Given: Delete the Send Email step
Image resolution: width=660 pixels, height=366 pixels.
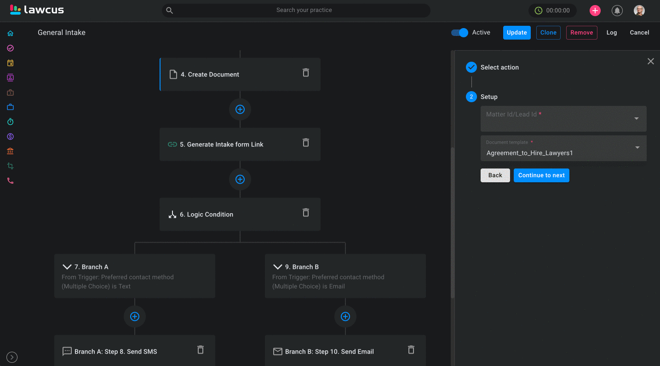Looking at the screenshot, I should [411, 350].
